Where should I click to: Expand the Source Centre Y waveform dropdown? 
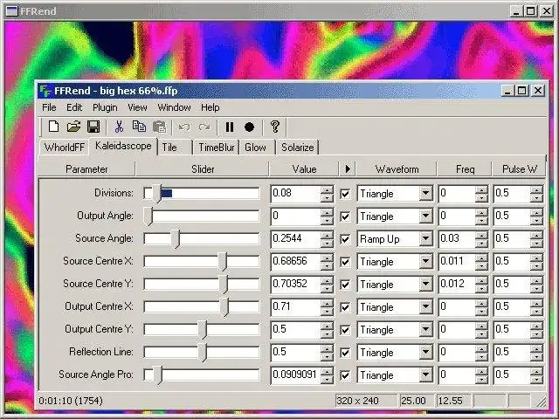click(x=425, y=285)
